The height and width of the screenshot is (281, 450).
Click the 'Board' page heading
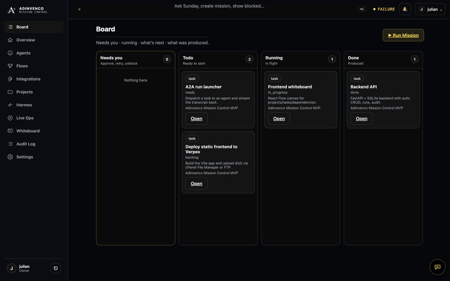[x=105, y=29]
